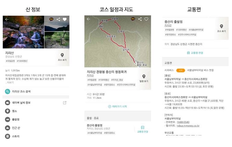
Task: Open txbus.t-money.co.kr website link
Action: click(188, 126)
